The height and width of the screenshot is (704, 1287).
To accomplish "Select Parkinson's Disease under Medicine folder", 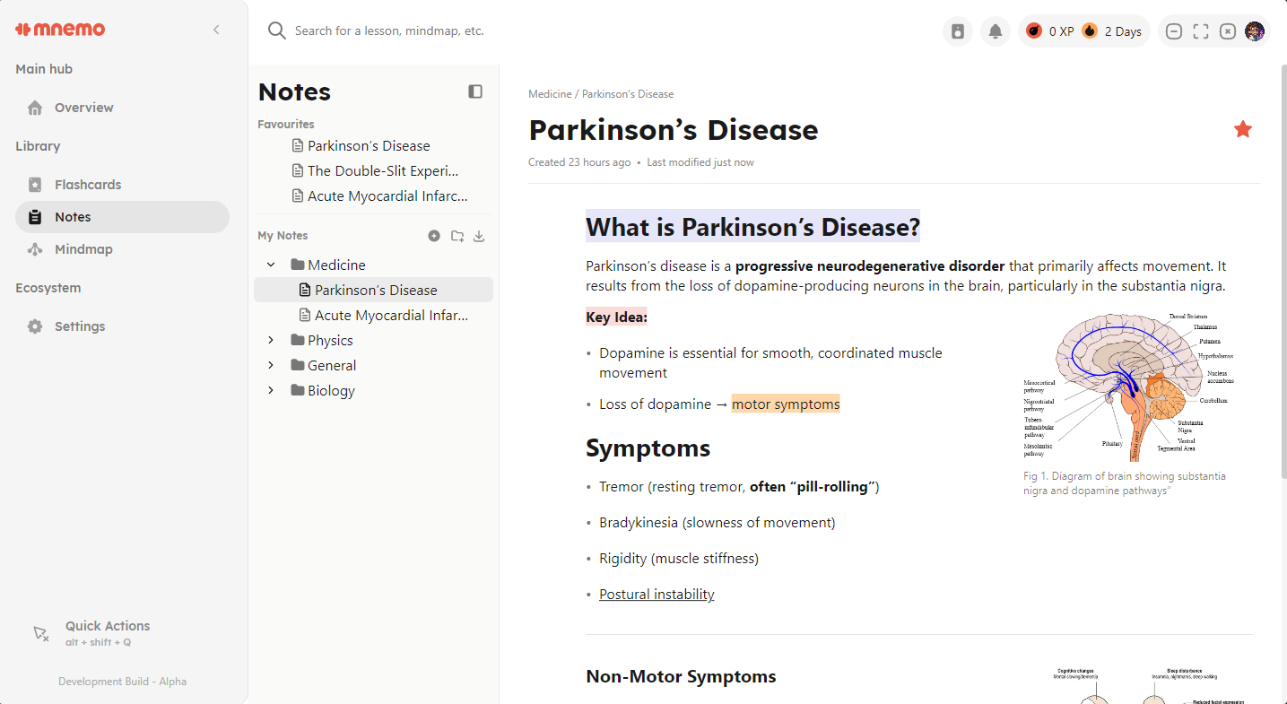I will pos(373,290).
